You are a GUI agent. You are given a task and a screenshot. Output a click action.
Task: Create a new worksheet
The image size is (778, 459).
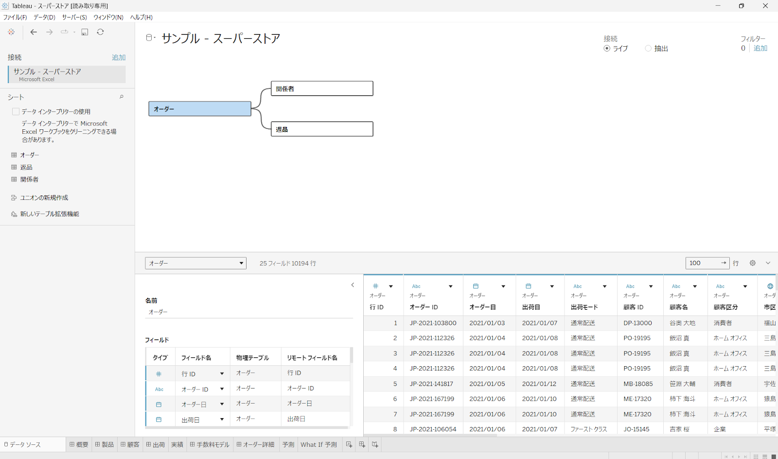pyautogui.click(x=349, y=444)
